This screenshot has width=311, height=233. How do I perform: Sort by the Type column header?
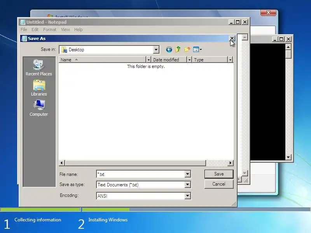210,60
